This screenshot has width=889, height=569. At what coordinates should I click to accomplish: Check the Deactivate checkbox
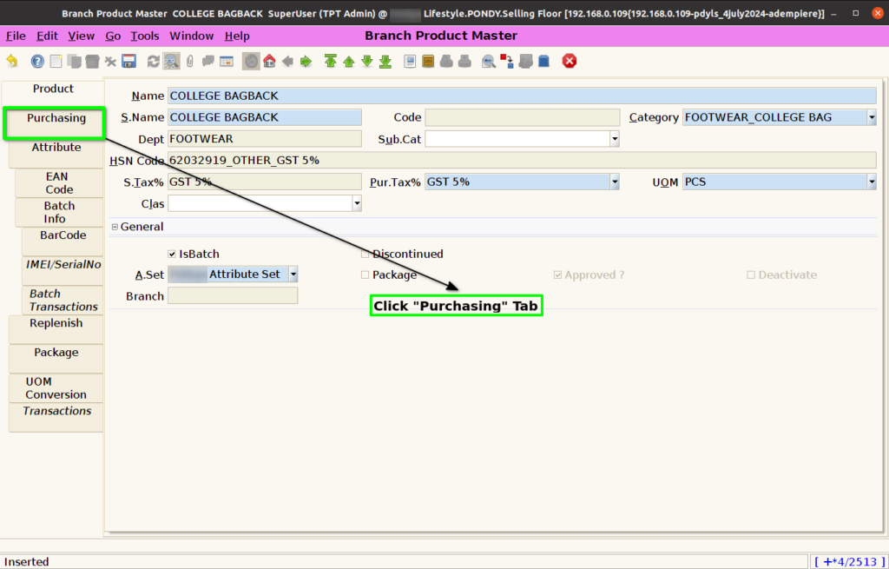point(751,275)
